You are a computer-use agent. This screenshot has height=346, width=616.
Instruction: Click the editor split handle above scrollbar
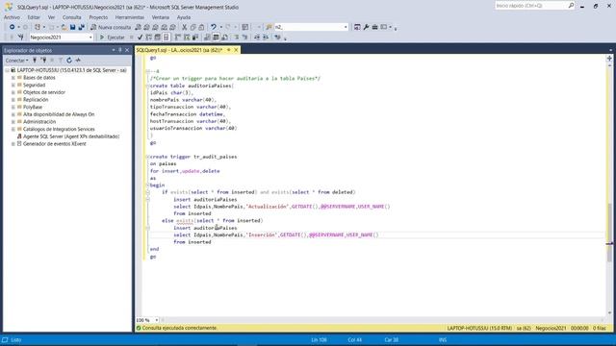609,58
